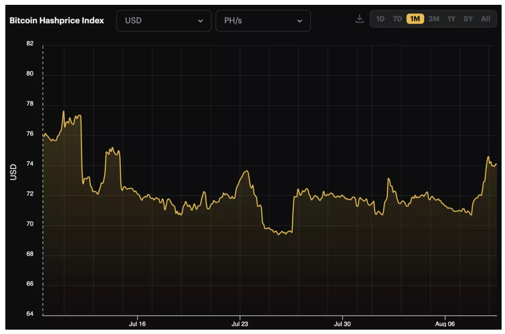Switch to the 7D time range
This screenshot has width=505, height=334.
[x=397, y=19]
